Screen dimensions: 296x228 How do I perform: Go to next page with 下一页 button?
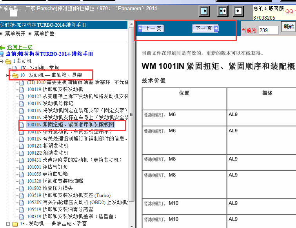[205, 28]
